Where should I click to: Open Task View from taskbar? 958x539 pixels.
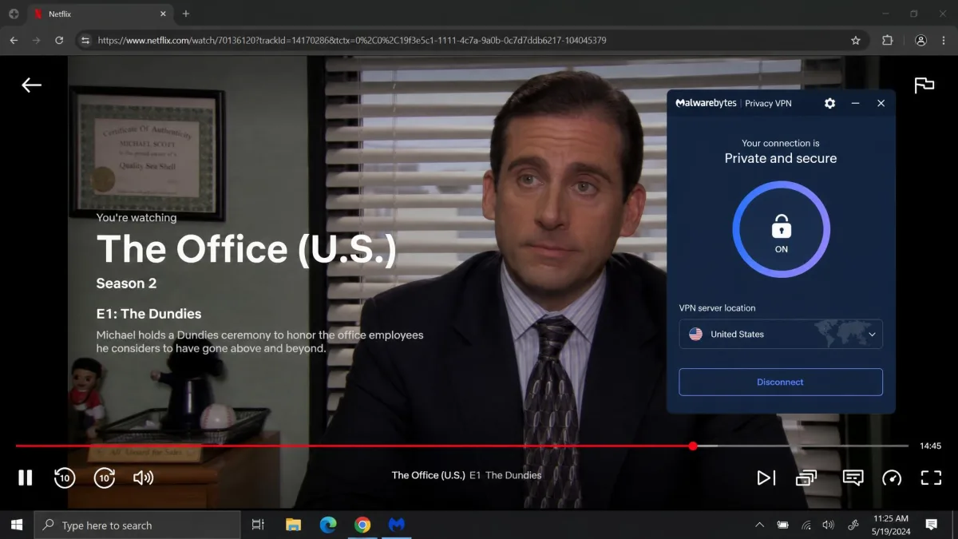point(258,525)
